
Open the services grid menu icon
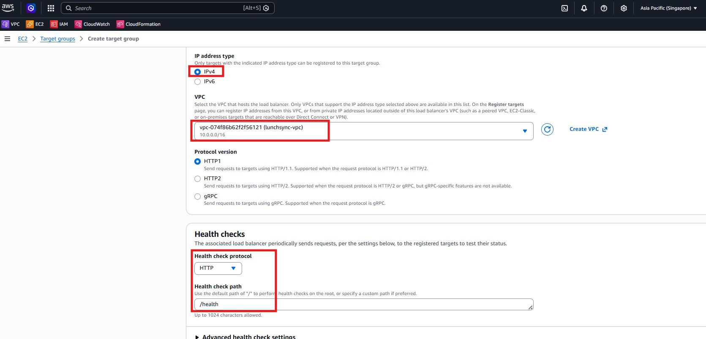[51, 8]
